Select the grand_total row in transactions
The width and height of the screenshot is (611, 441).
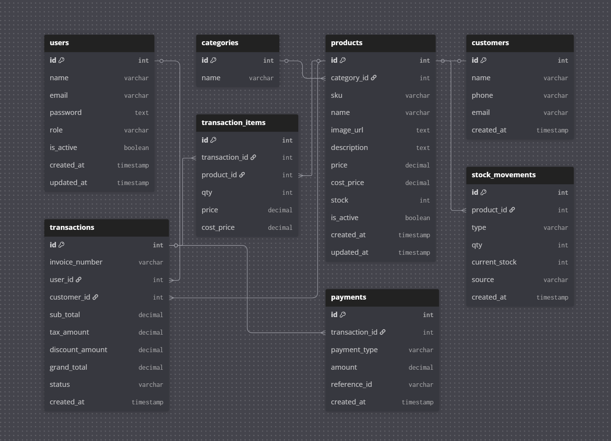click(69, 367)
